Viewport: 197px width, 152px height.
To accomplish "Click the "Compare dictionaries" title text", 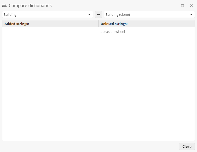I will click(x=30, y=6).
